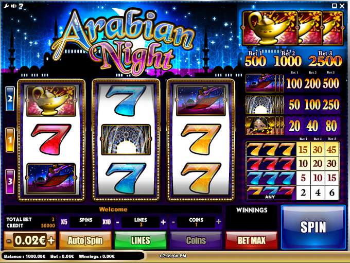Start the reels with the SPIN button

(x=313, y=227)
